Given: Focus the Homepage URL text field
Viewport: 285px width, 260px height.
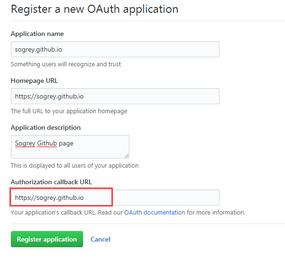Looking at the screenshot, I should pos(115,96).
